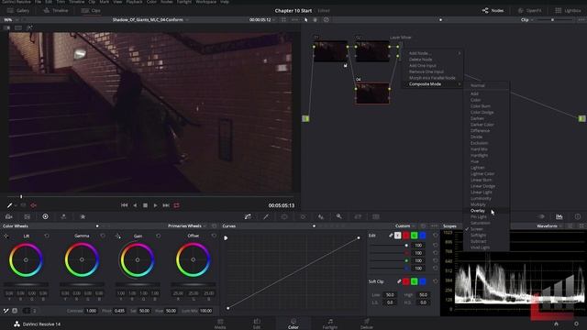Screen dimensions: 587x330
Task: Toggle the Y luminance channel in Edit
Action: pyautogui.click(x=397, y=236)
